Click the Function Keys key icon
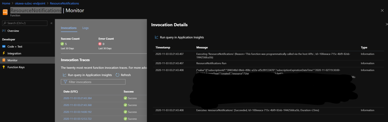The width and height of the screenshot is (388, 122). click(x=4, y=67)
